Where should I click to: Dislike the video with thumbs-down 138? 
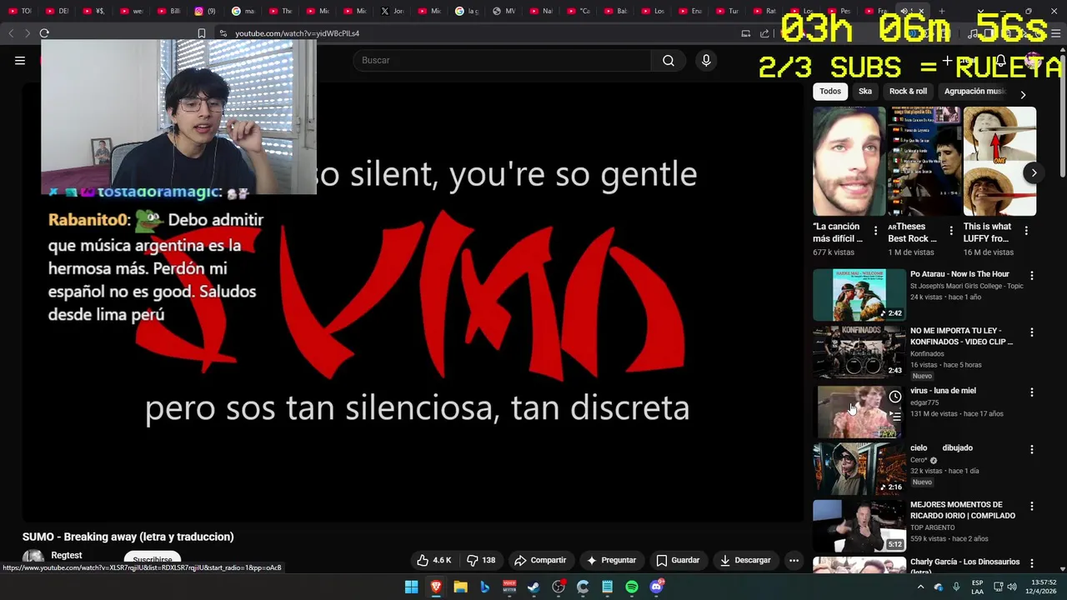[x=481, y=560]
